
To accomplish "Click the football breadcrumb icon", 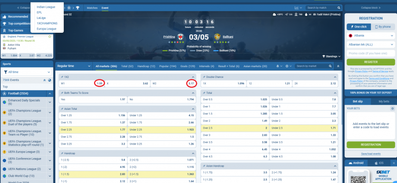I will pos(69,8).
